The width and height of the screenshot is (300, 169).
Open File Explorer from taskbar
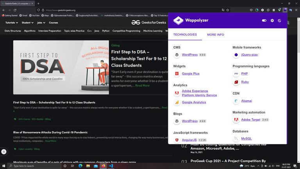(88, 166)
